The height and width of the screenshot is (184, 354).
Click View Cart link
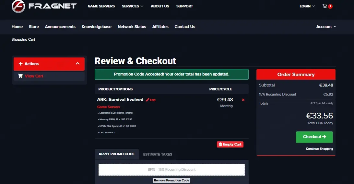click(x=34, y=76)
